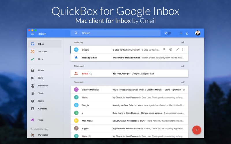Open the Snoozed folder
The image size is (231, 144).
pyautogui.click(x=45, y=52)
